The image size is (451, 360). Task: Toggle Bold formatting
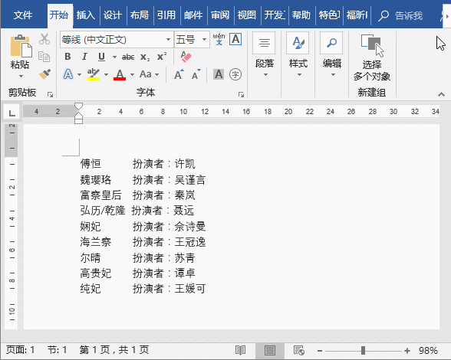pyautogui.click(x=67, y=57)
